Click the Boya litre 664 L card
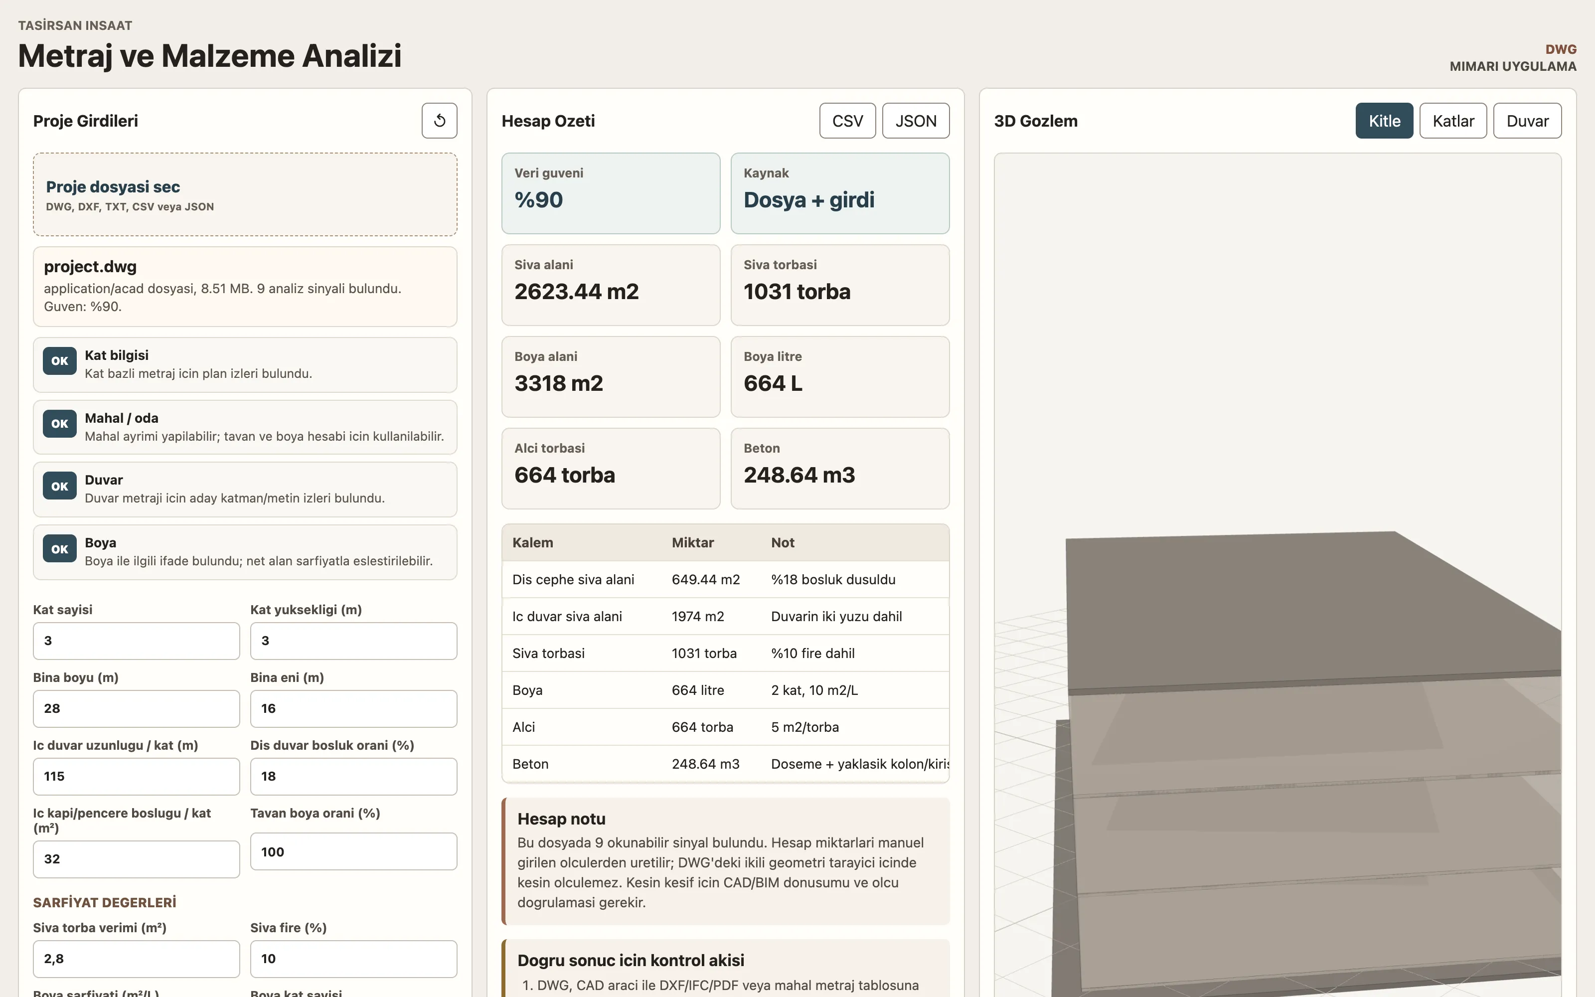1595x997 pixels. click(840, 376)
